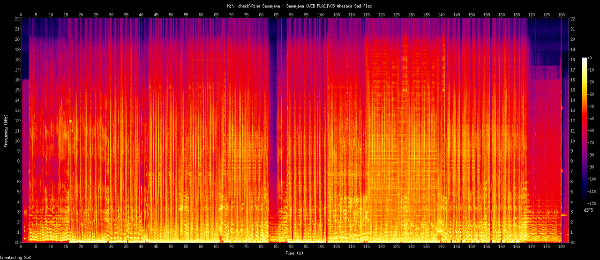Click the 'Time (s)' axis label
This screenshot has height=260, width=600.
[295, 253]
